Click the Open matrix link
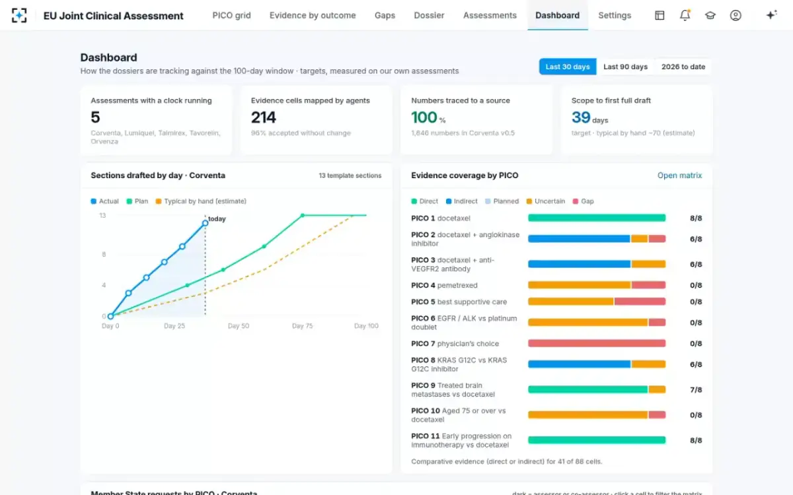This screenshot has height=495, width=793. pyautogui.click(x=679, y=176)
